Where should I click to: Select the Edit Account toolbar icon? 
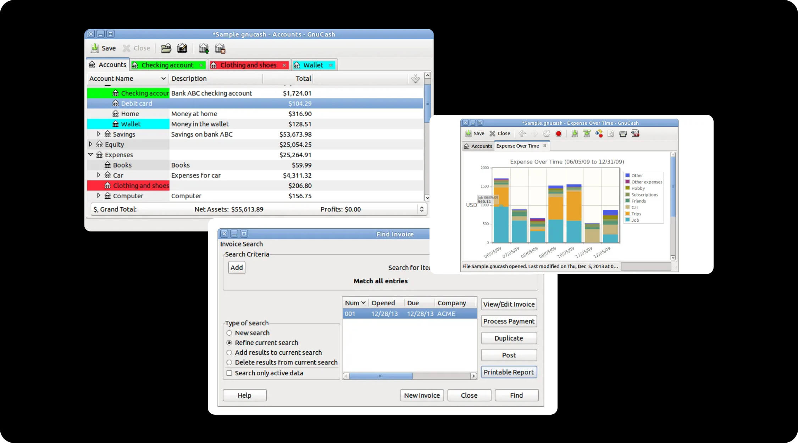182,49
